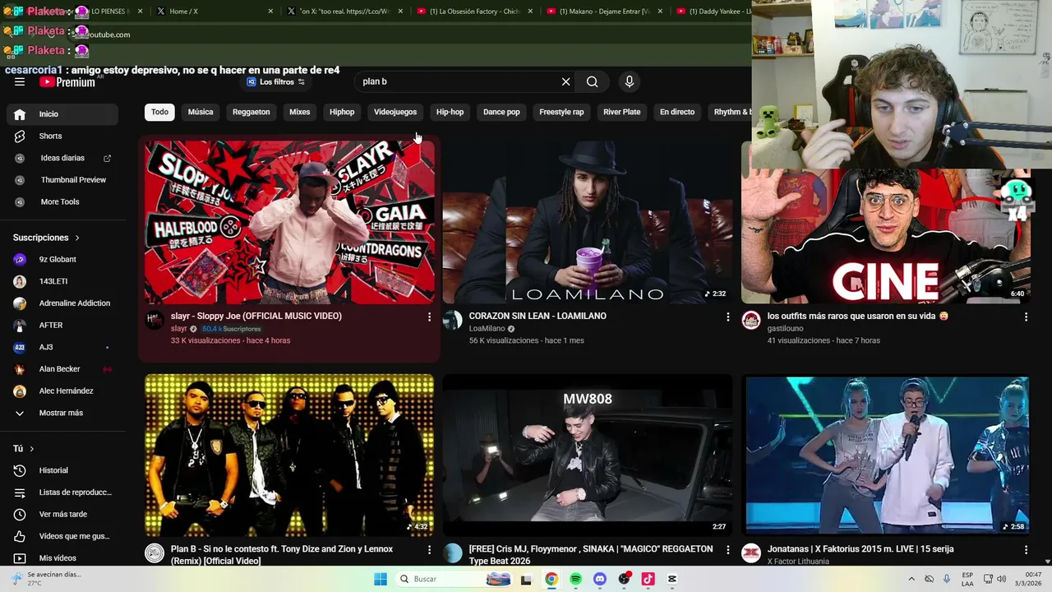Image resolution: width=1052 pixels, height=592 pixels.
Task: Play the LOAMILANO video thumbnail
Action: [x=588, y=222]
